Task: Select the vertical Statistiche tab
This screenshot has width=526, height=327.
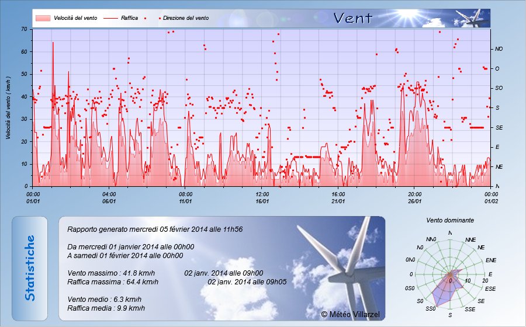Action: tap(30, 268)
